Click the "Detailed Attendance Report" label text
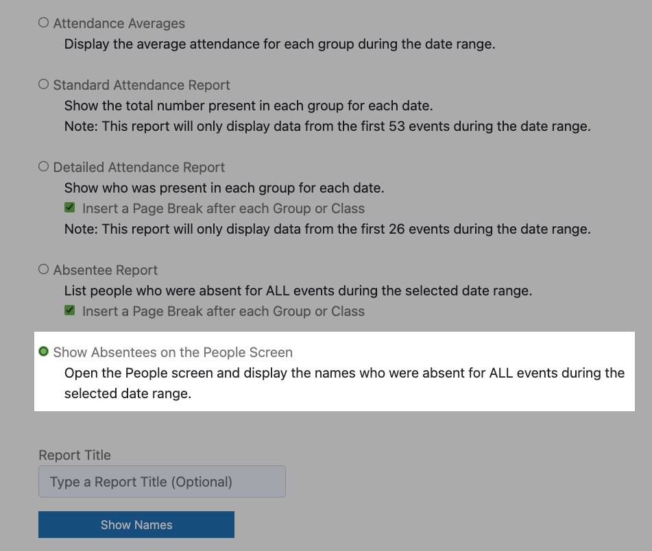 139,167
